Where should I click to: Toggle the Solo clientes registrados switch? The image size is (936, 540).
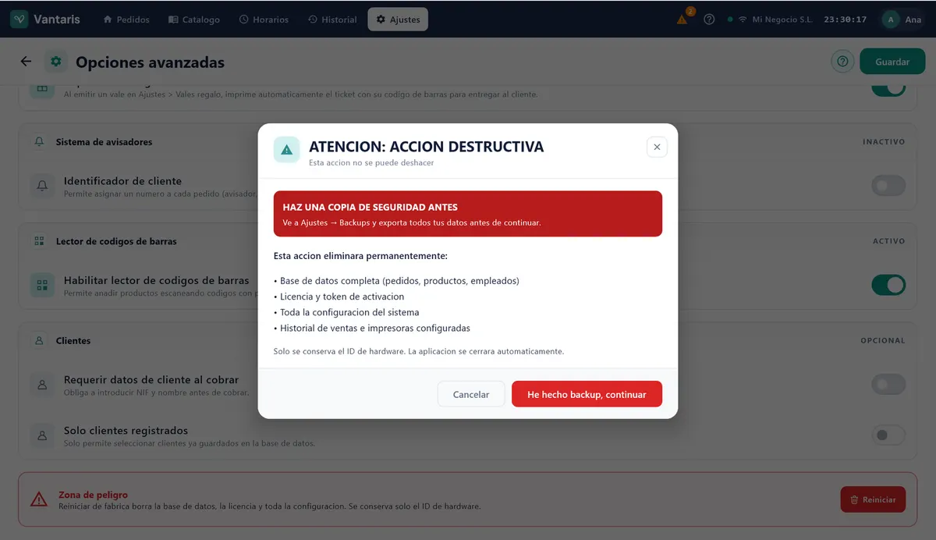888,435
